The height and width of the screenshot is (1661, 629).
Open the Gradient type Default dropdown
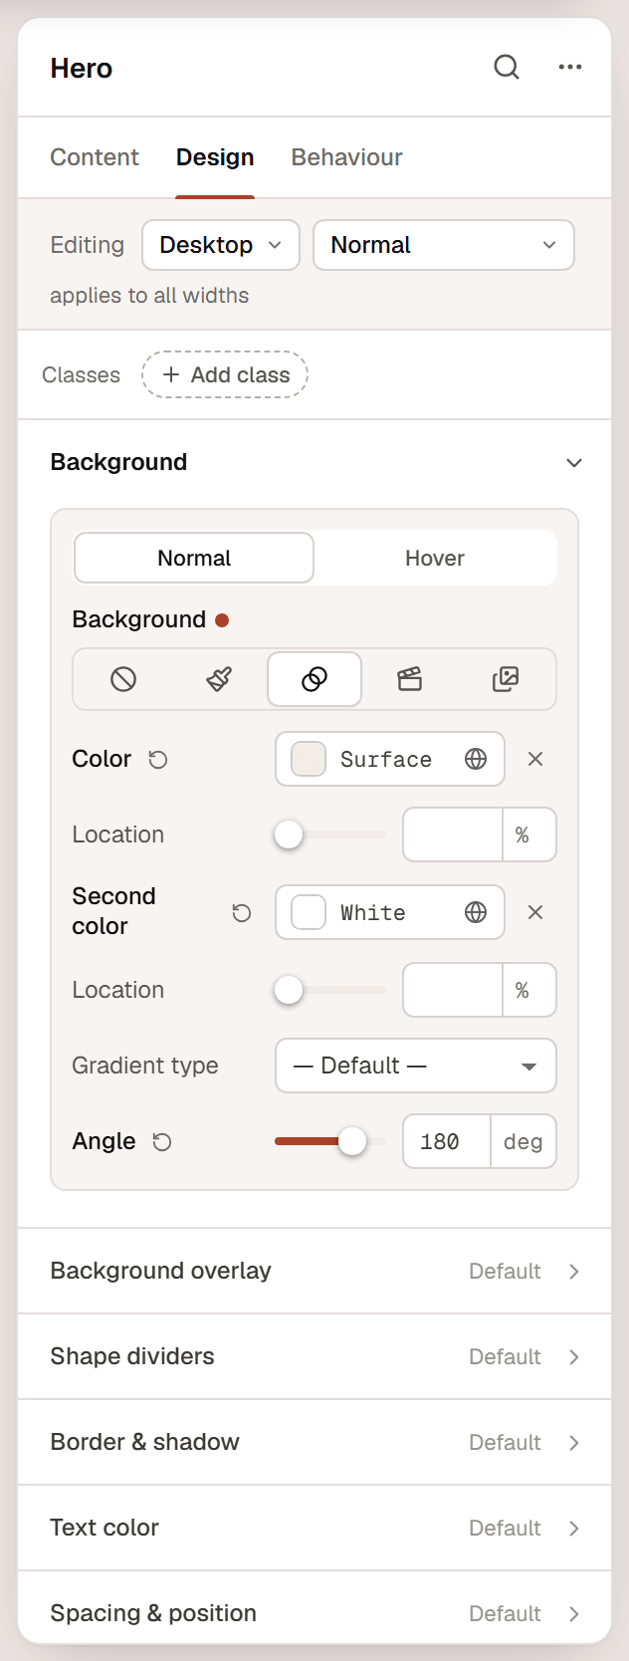pos(416,1066)
